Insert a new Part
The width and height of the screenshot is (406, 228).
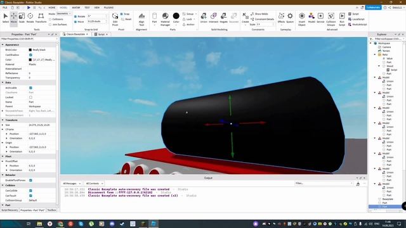click(154, 18)
